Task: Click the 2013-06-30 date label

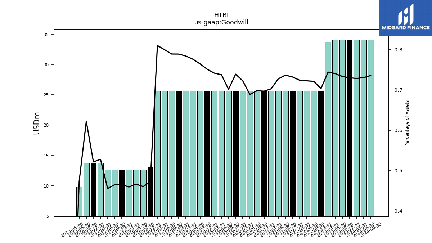Action: coord(72,229)
